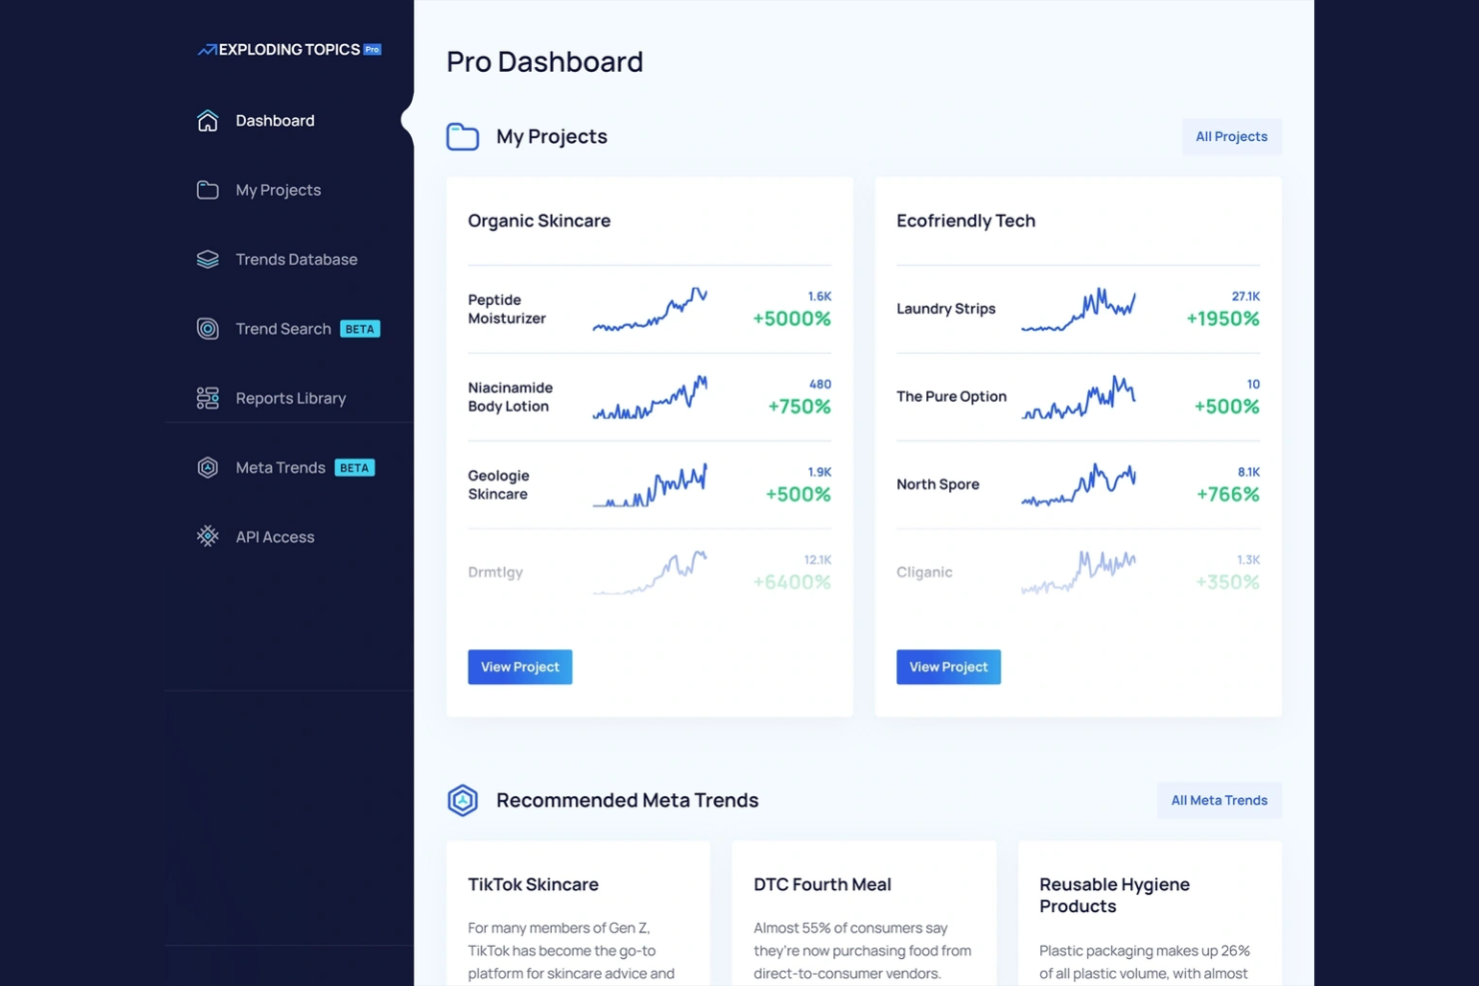Click the BETA badge next to Meta Trends

(x=355, y=468)
